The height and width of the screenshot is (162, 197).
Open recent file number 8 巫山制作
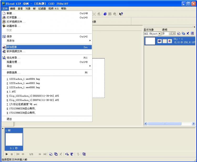pos(47,108)
